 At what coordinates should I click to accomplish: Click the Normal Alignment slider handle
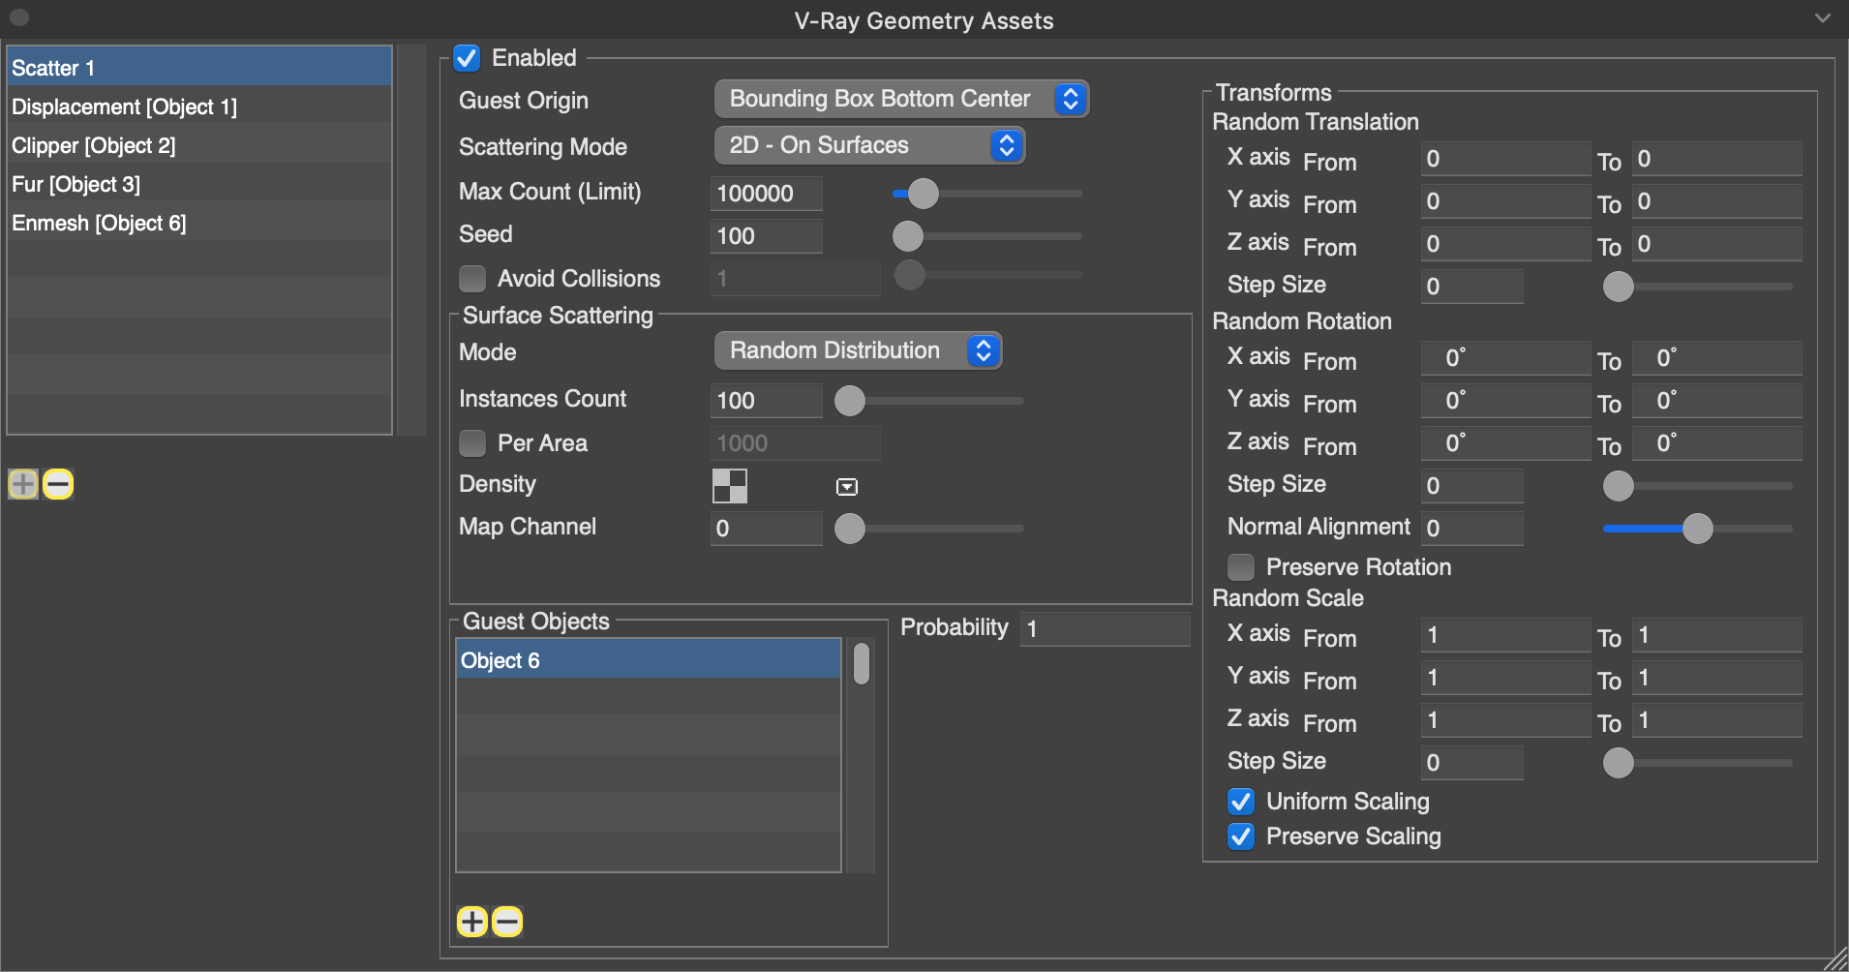pyautogui.click(x=1698, y=529)
